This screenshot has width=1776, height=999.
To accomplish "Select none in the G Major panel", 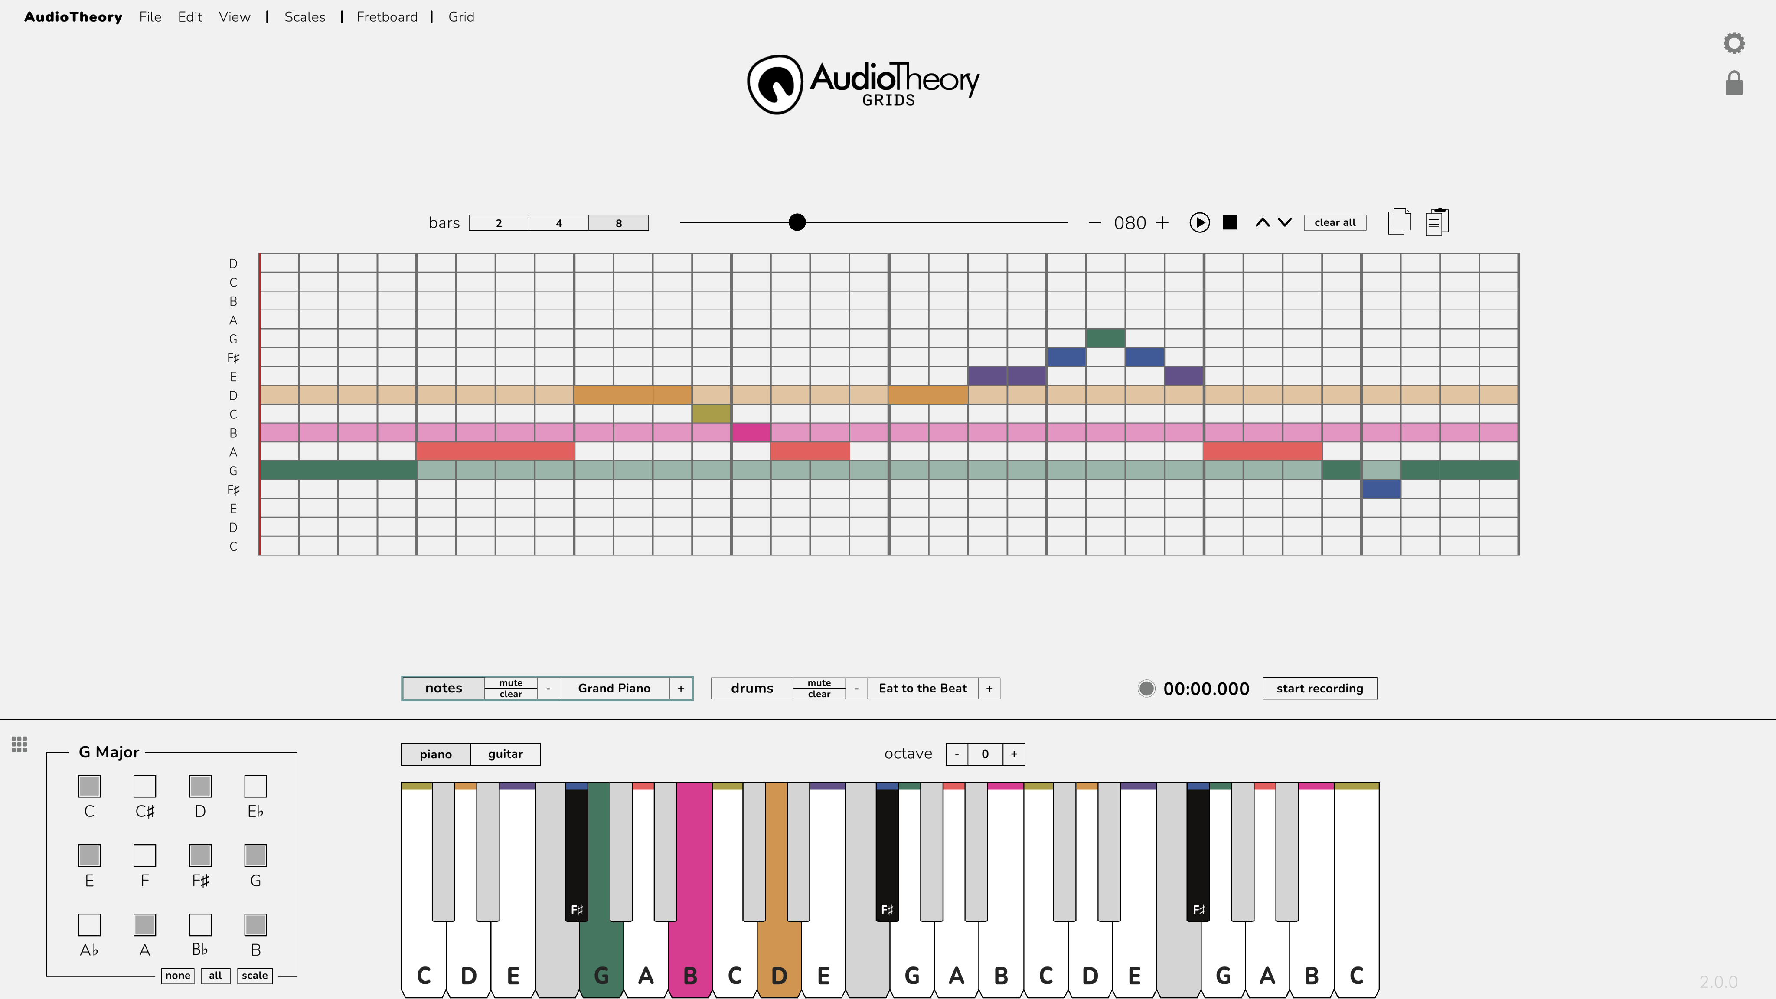I will pyautogui.click(x=177, y=975).
